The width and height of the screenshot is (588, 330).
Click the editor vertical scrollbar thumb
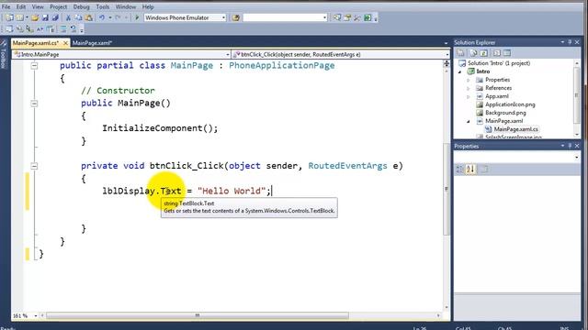point(447,189)
